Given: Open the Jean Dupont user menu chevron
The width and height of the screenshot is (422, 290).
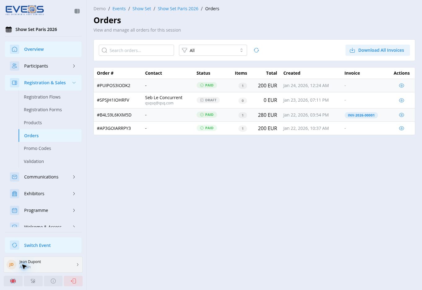Looking at the screenshot, I should coord(78,265).
